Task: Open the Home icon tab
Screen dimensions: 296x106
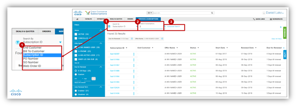Action: 77,19
